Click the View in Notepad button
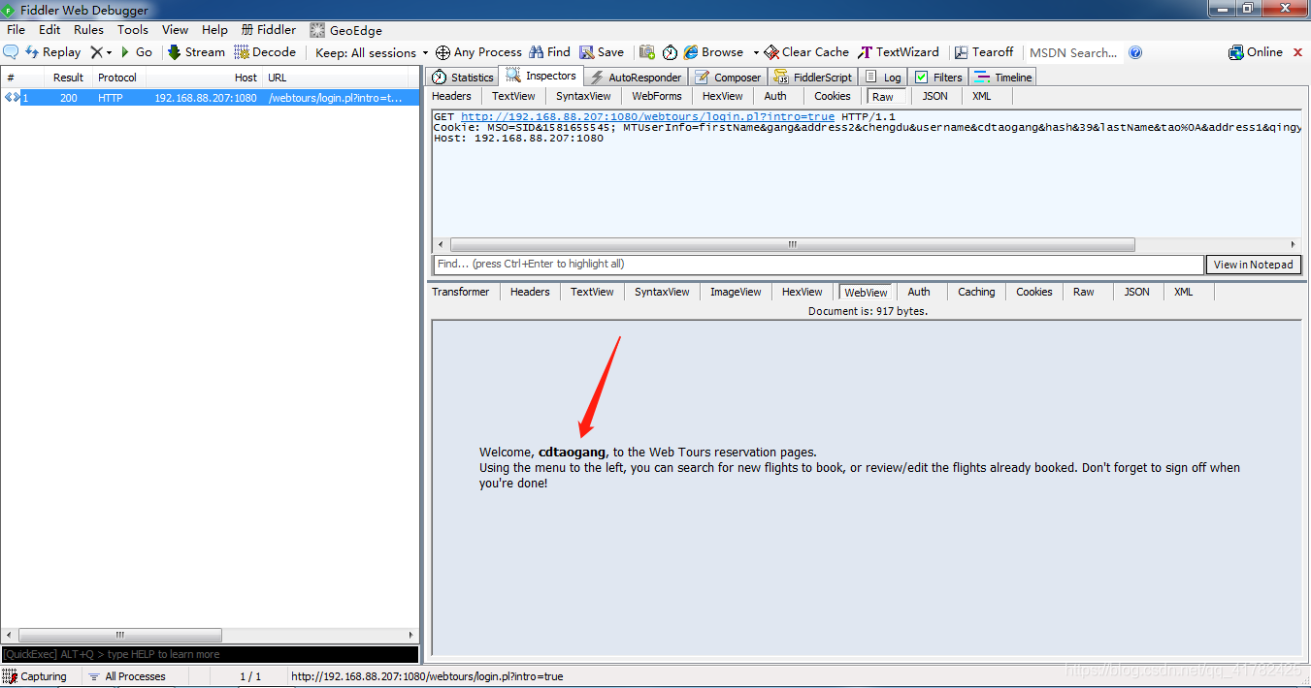 [1253, 265]
